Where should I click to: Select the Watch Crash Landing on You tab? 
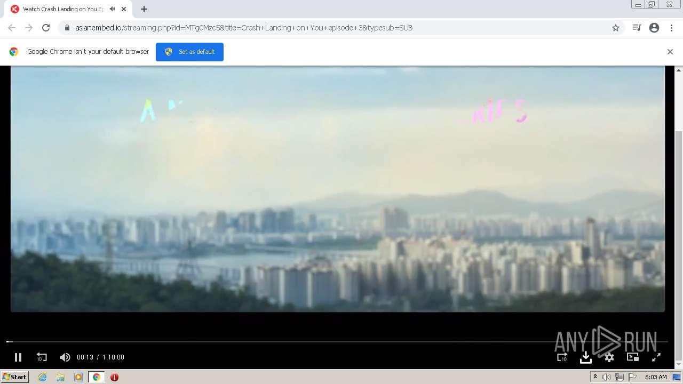67,9
